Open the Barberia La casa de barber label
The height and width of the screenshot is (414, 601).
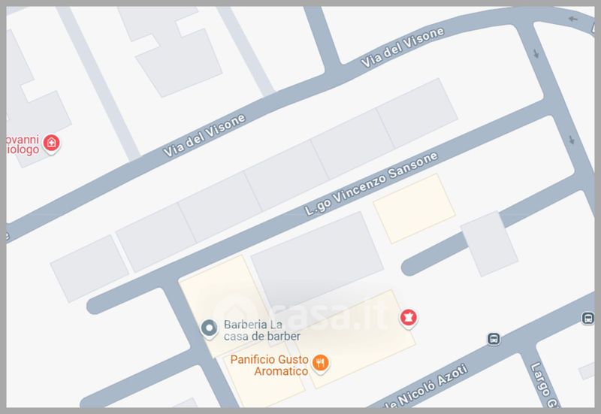(261, 330)
